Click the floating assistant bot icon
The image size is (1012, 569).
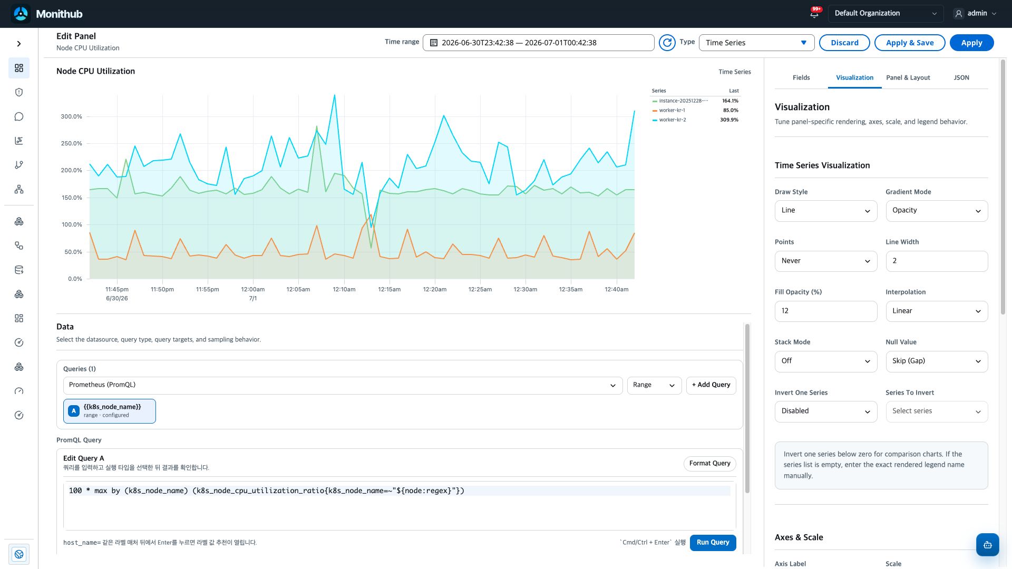[987, 545]
